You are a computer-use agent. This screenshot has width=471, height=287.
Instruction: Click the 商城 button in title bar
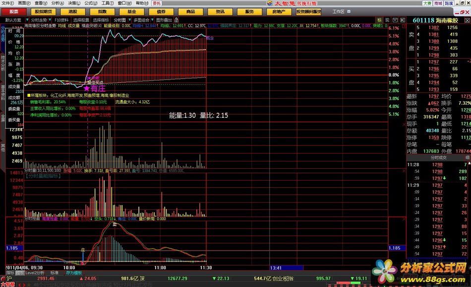tap(438, 3)
